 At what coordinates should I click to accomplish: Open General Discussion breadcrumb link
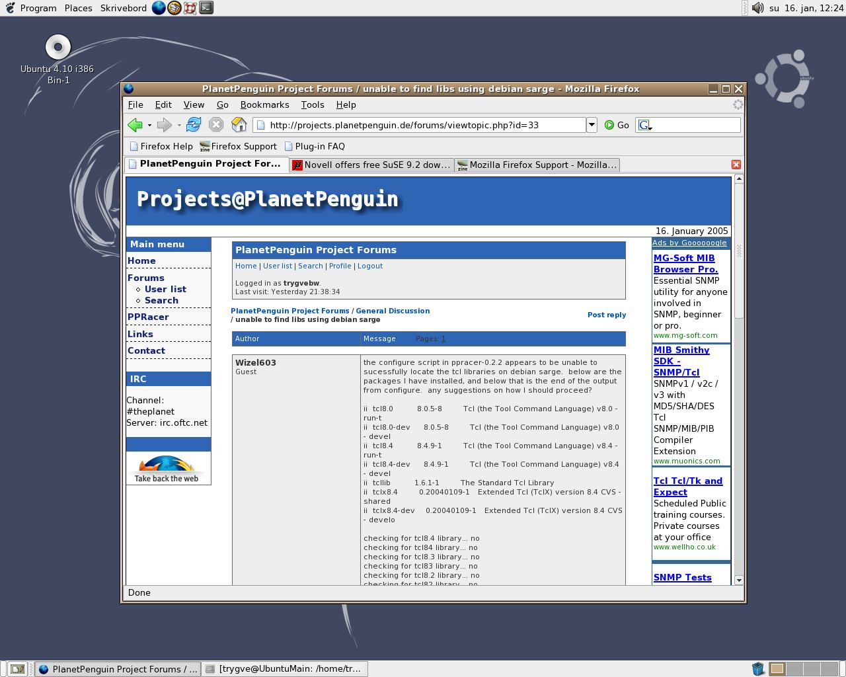tap(393, 311)
